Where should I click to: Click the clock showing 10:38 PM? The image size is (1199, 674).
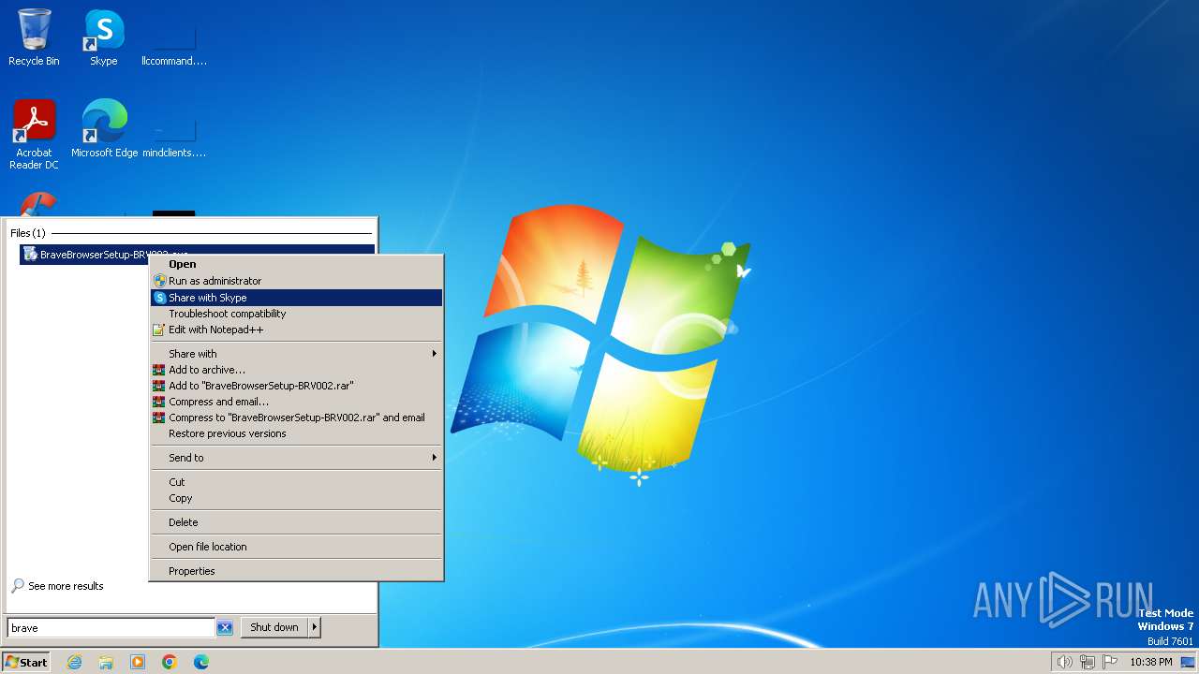point(1151,662)
